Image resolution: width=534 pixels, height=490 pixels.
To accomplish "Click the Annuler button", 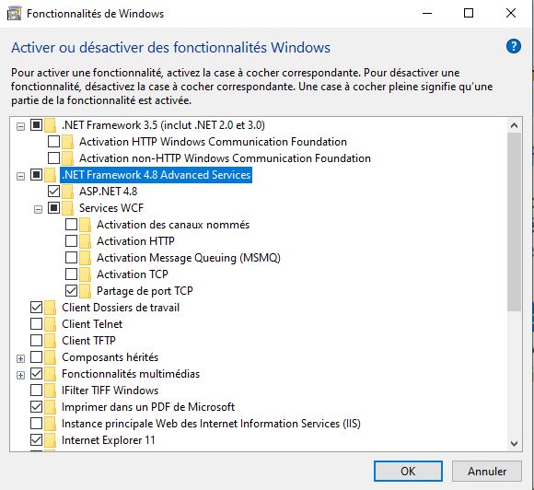I will tap(487, 472).
